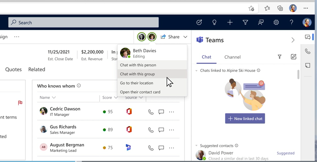
Task: Message Gus Richards using chat icon
Action: (x=161, y=130)
